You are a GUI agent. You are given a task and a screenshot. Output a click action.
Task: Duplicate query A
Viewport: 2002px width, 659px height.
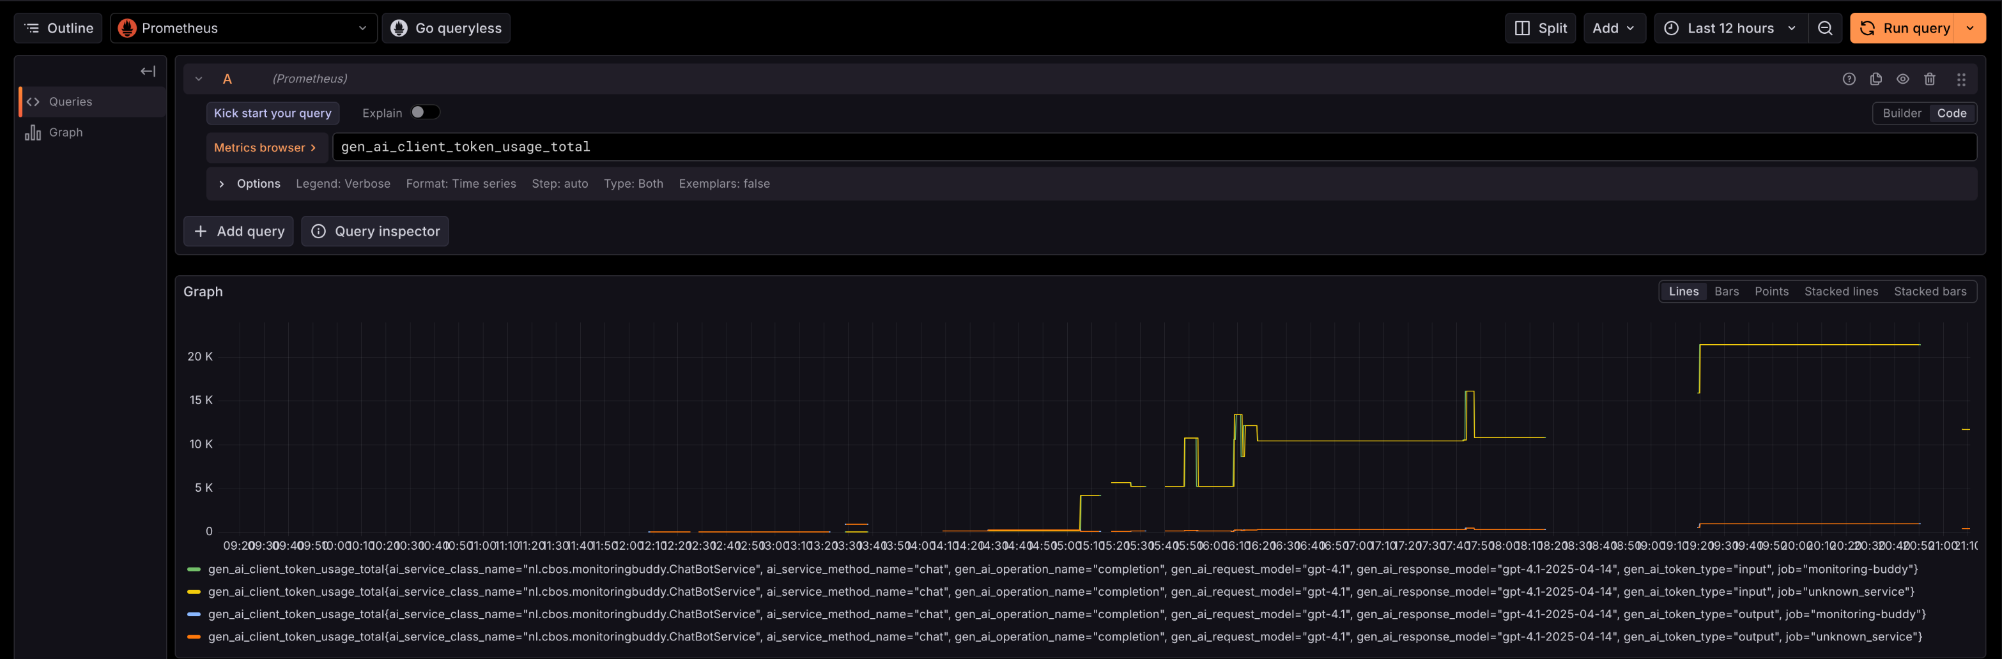pos(1876,79)
